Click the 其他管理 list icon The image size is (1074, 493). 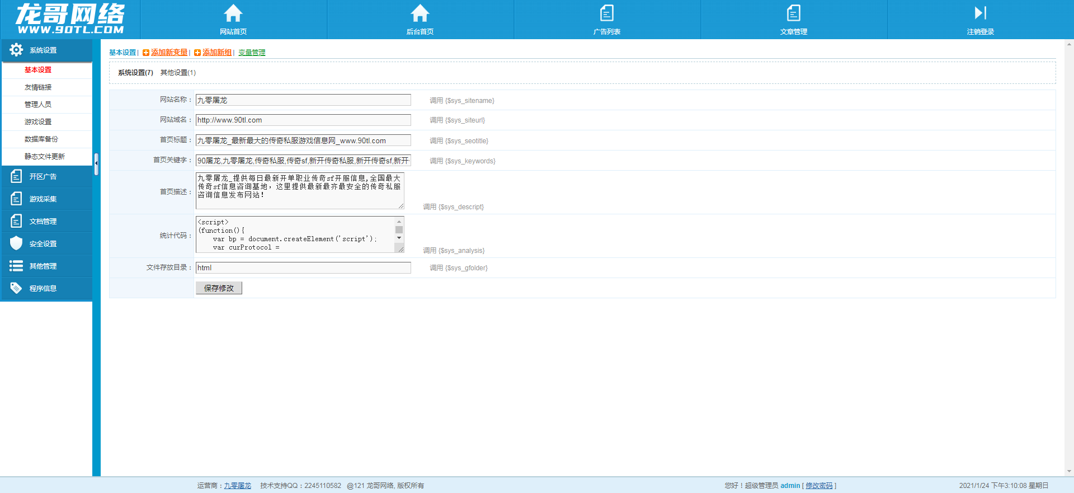click(x=16, y=266)
